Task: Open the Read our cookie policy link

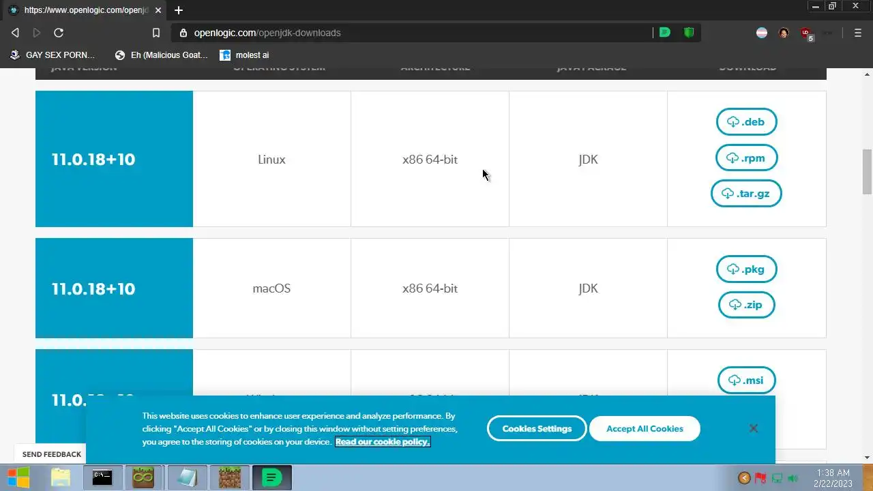Action: pyautogui.click(x=383, y=442)
